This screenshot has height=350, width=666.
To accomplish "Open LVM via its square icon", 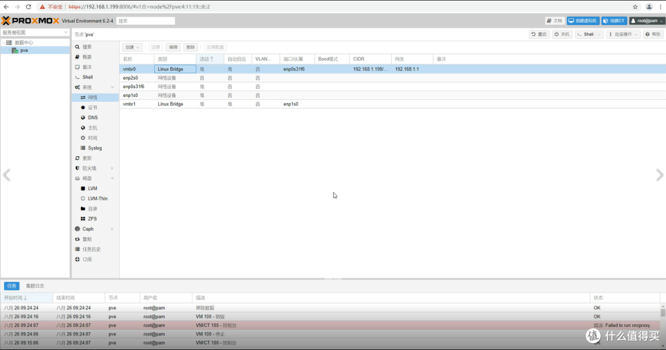I will point(83,188).
